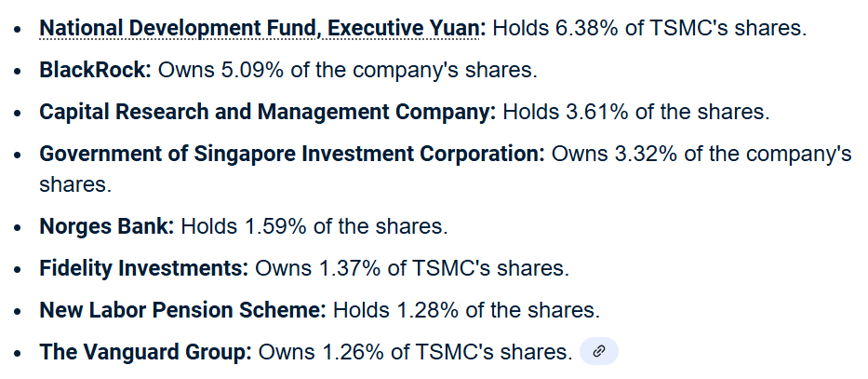Click the Capital Research and Management Company label
Image resolution: width=868 pixels, height=379 pixels.
coord(267,112)
